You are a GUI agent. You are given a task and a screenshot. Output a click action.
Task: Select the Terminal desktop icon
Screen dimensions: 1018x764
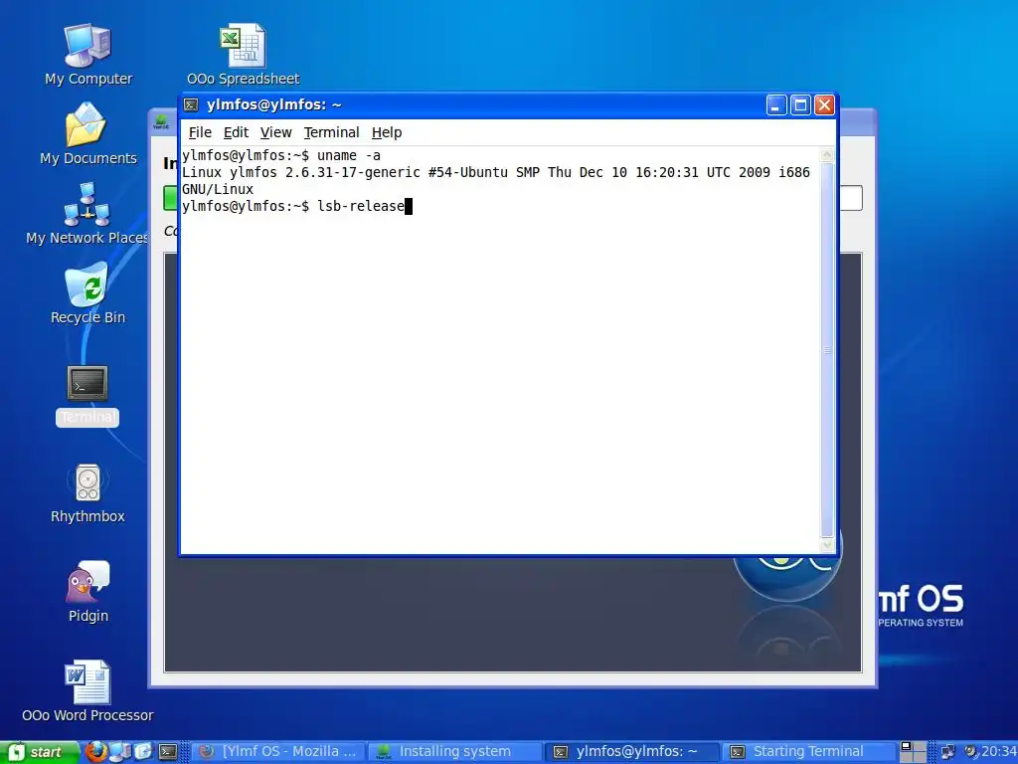tap(87, 396)
